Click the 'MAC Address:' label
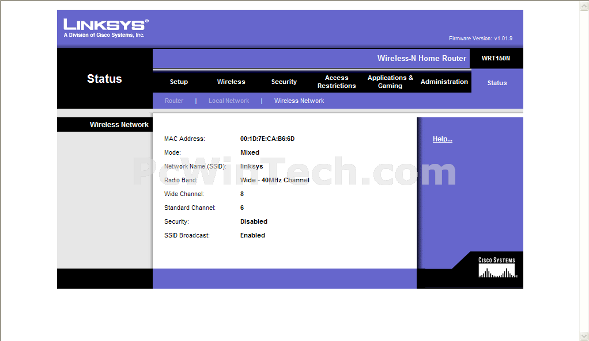The height and width of the screenshot is (341, 589). (x=184, y=139)
